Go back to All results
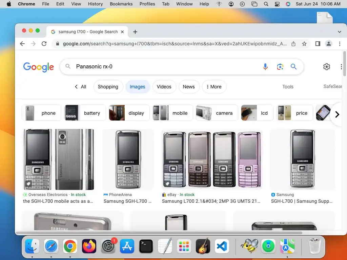The image size is (347, 260). click(81, 87)
